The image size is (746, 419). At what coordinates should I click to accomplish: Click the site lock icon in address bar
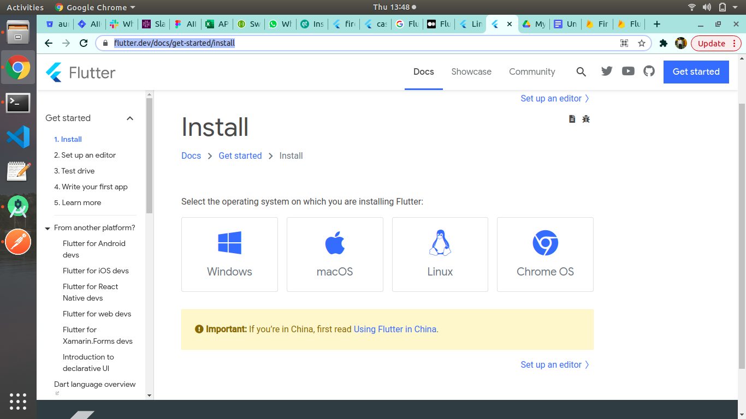105,43
